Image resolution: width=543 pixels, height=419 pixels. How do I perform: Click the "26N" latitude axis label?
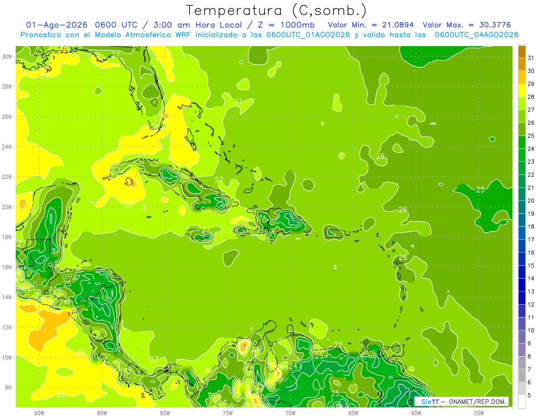click(x=7, y=117)
